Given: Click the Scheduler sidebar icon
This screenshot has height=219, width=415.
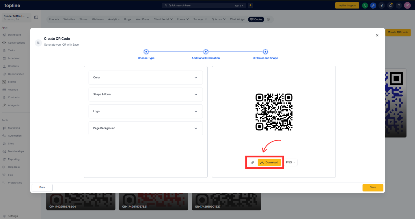Looking at the screenshot, I should click(x=4, y=59).
